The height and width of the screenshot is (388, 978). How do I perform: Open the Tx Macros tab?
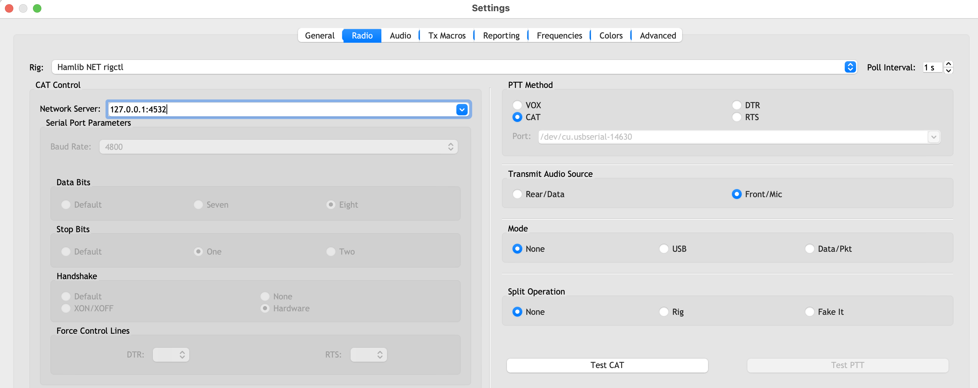coord(447,36)
